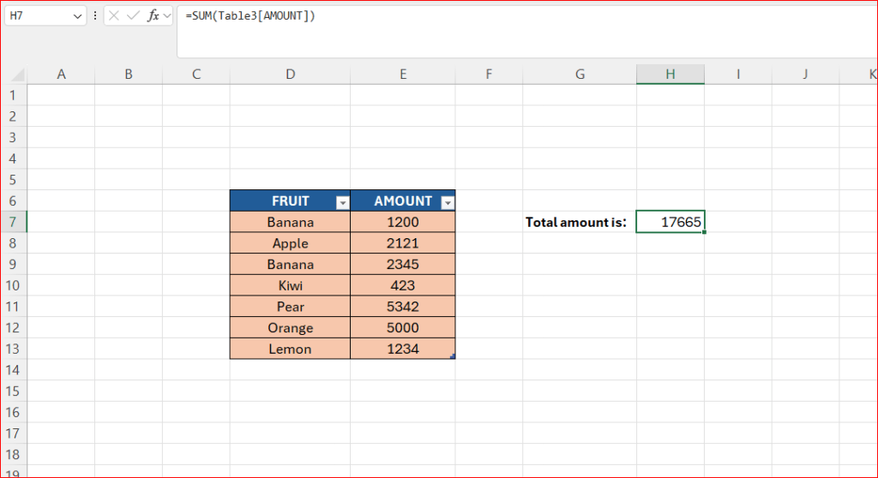Select row 10 header
This screenshot has height=478, width=878.
[x=13, y=285]
